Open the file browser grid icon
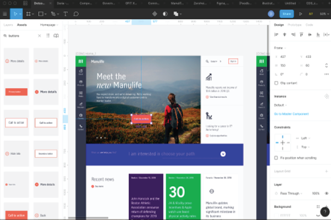Screen dimensions: 331x220 pos(25,3)
